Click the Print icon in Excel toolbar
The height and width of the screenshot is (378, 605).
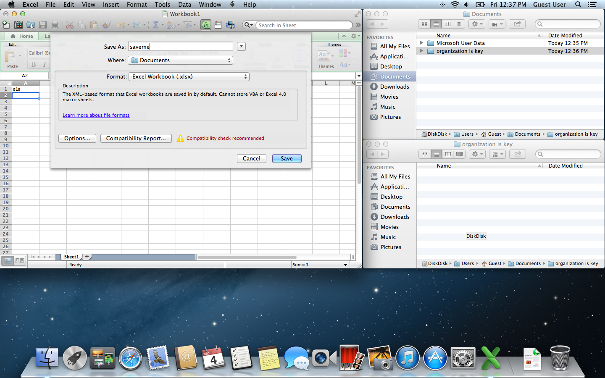click(55, 25)
